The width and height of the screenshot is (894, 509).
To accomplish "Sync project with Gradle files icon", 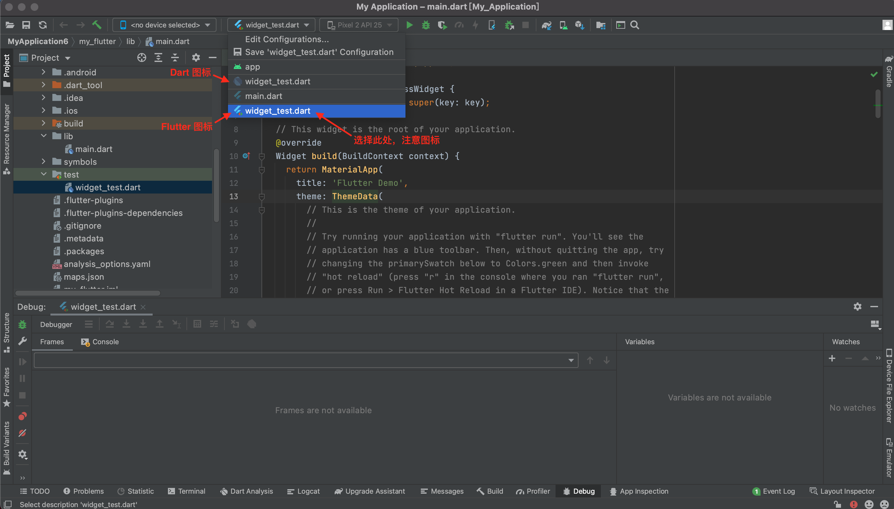I will coord(546,25).
